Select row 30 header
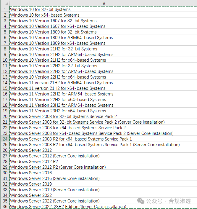Image resolution: width=197 pixels, height=209 pixels. click(x=5, y=173)
